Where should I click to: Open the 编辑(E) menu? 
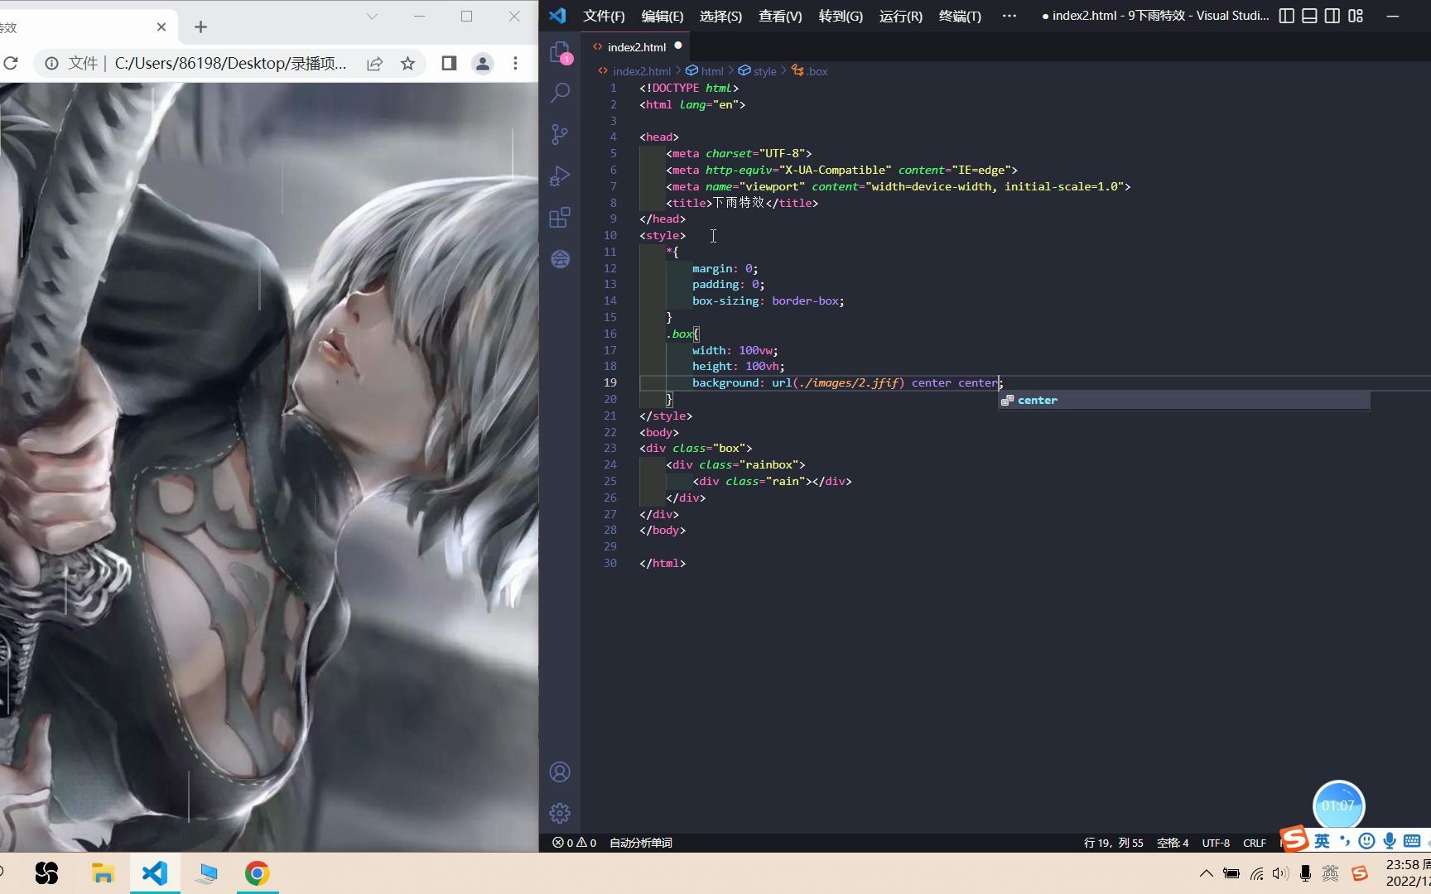click(x=662, y=16)
